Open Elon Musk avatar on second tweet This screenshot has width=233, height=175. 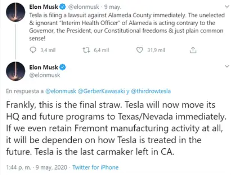click(x=15, y=71)
